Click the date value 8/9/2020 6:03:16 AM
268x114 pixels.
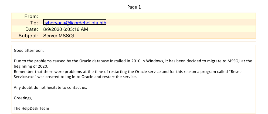(x=66, y=29)
